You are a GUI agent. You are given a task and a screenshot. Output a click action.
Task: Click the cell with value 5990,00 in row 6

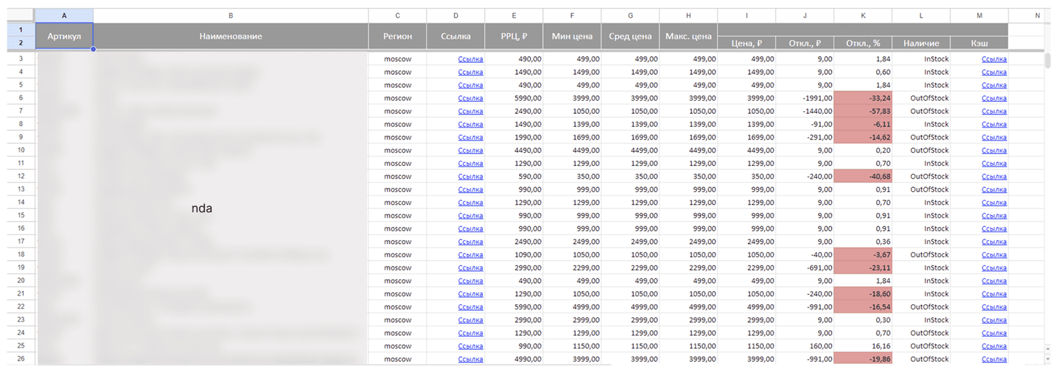[x=514, y=98]
